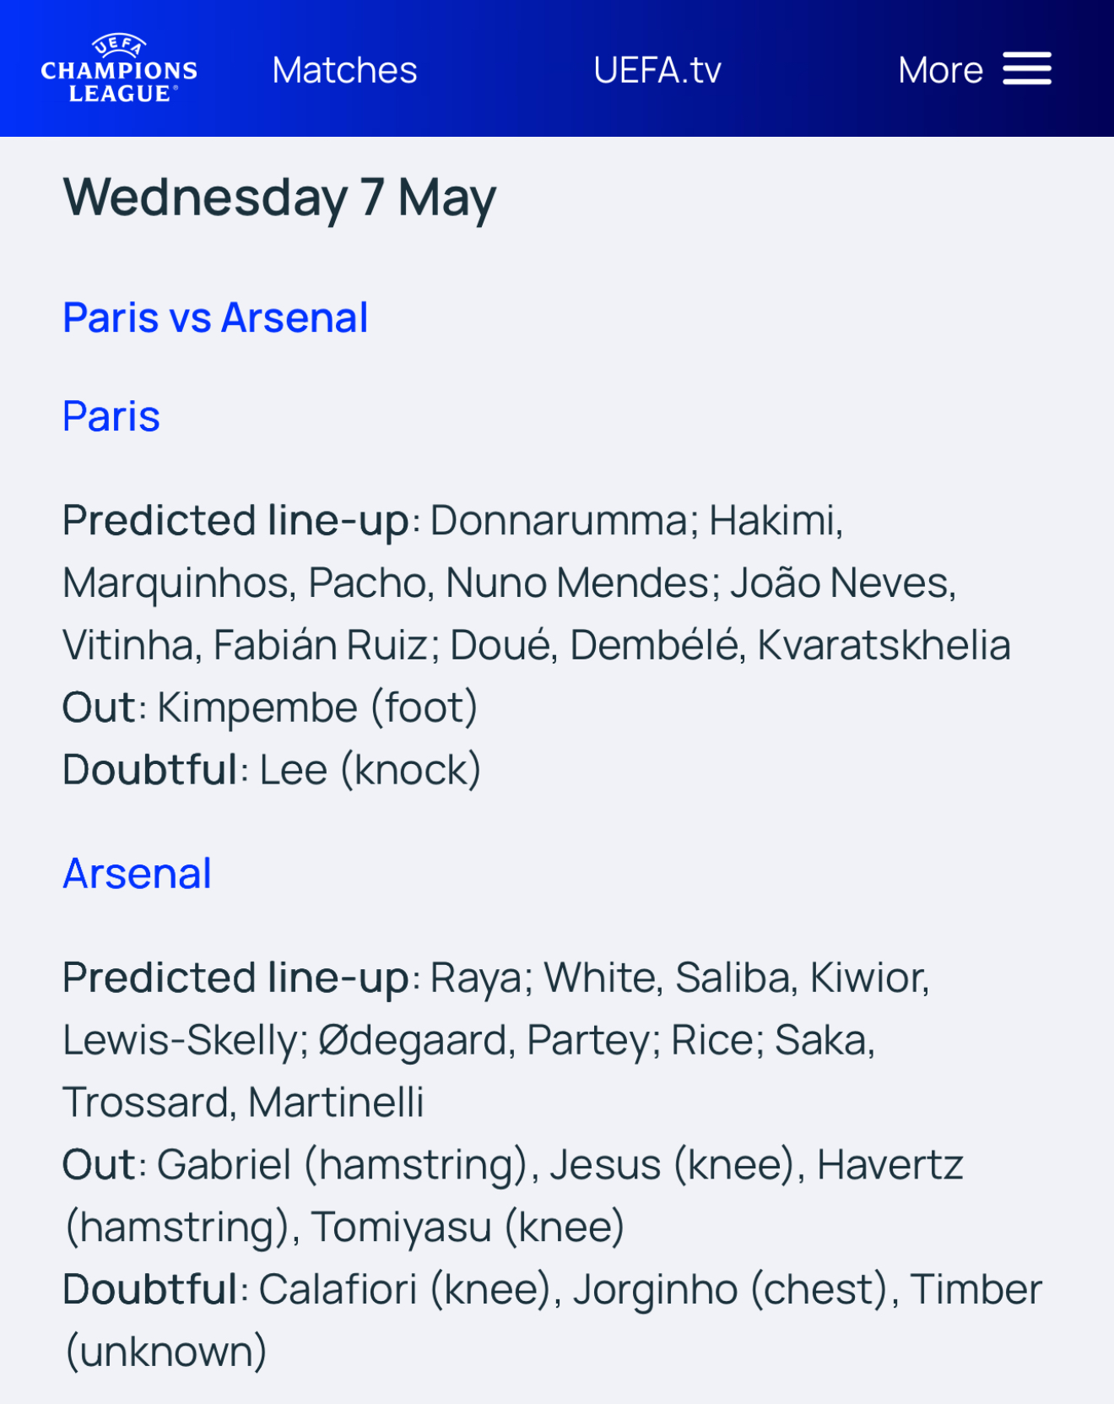Image resolution: width=1114 pixels, height=1404 pixels.
Task: Open UEFA.tv from the header
Action: (x=657, y=70)
